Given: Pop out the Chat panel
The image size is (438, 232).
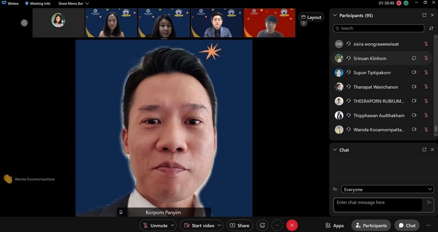Looking at the screenshot, I should point(424,149).
